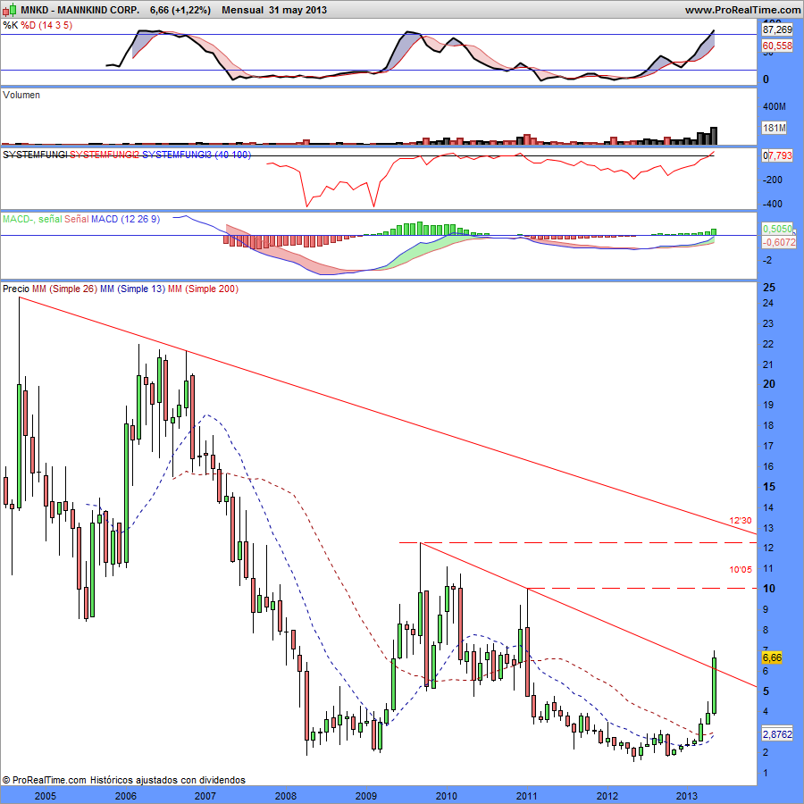Click the 10'05 resistance annotation
804x804 pixels.
click(x=741, y=570)
